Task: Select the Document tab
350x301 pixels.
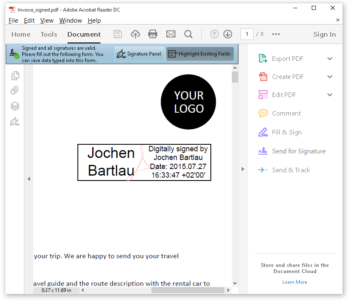Action: (84, 35)
